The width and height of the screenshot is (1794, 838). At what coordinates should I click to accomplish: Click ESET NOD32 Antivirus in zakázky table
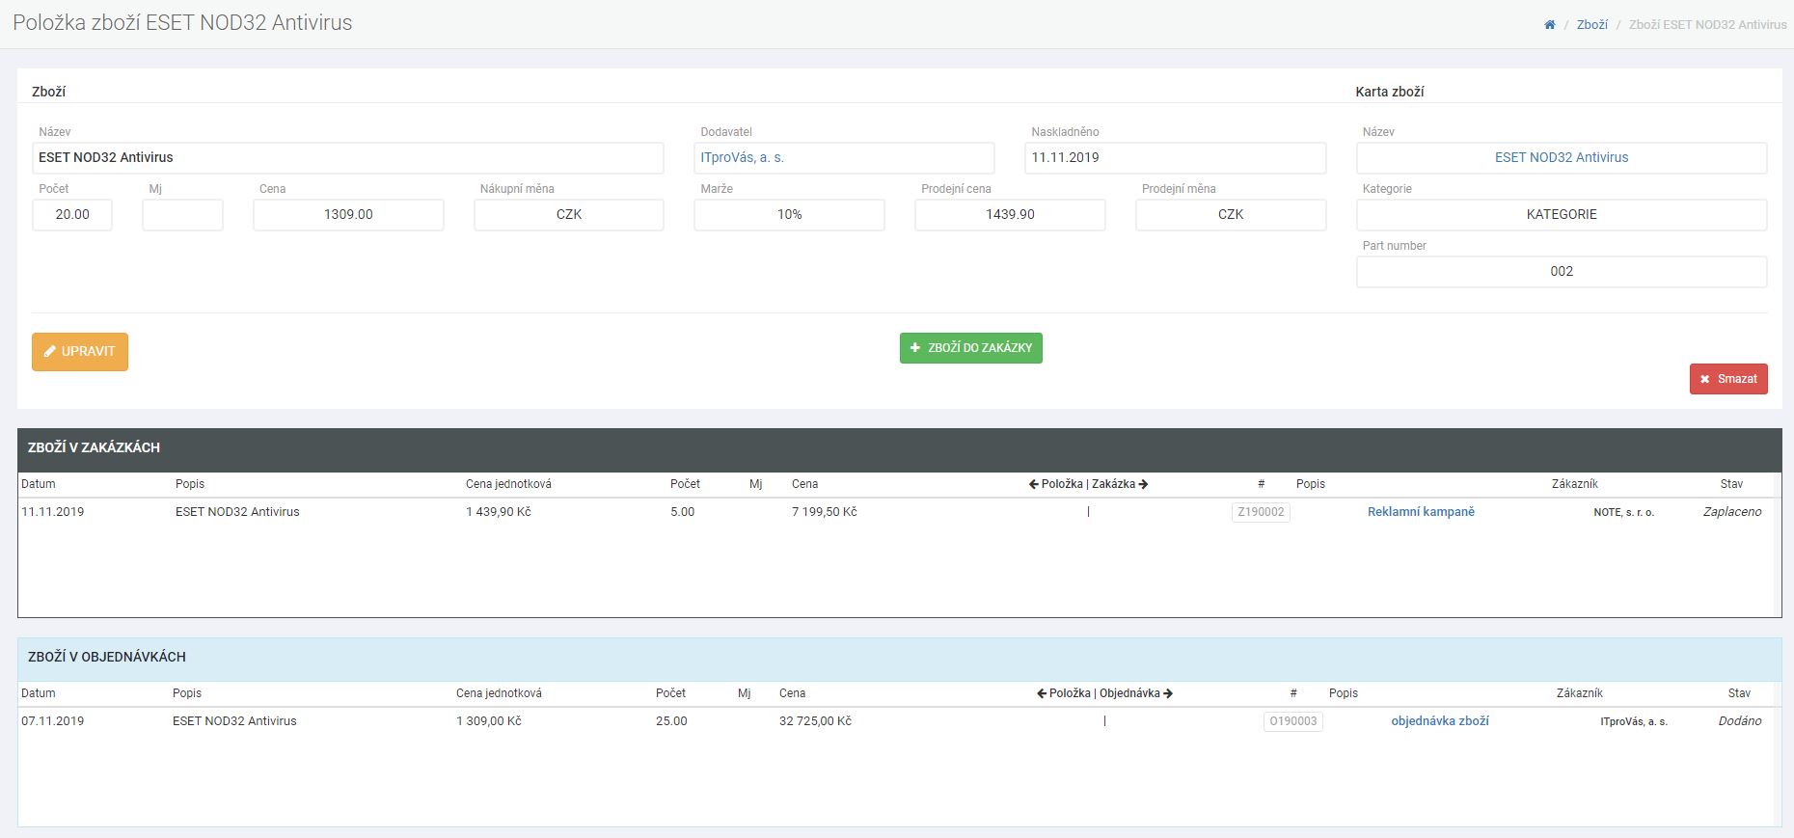[x=237, y=512]
